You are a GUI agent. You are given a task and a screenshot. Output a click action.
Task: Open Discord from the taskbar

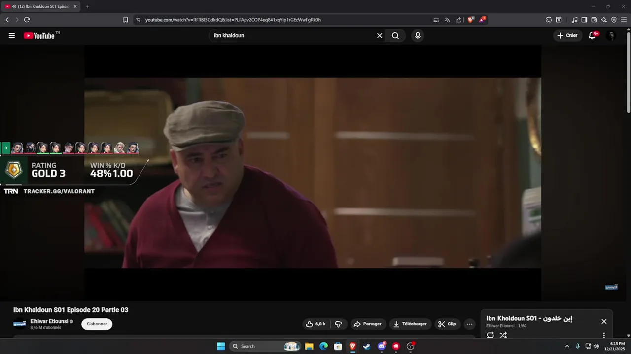pos(381,346)
